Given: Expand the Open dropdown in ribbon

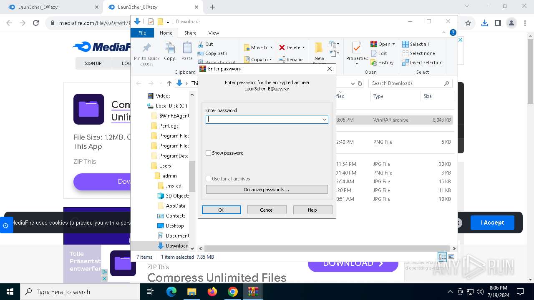Looking at the screenshot, I should (x=393, y=44).
